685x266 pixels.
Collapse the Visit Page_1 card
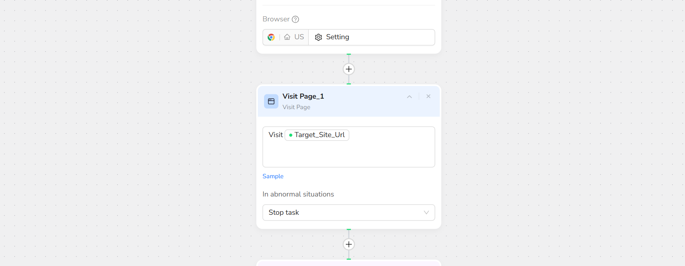(409, 97)
